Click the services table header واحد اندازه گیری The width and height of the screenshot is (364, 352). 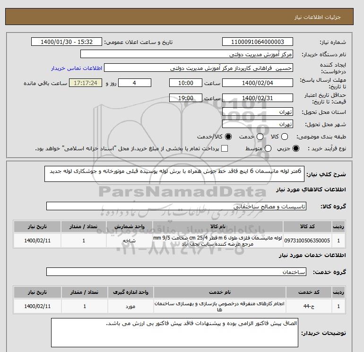(130, 292)
